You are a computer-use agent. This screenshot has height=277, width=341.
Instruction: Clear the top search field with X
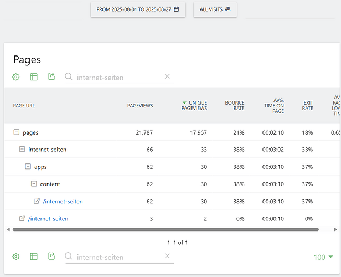click(167, 76)
